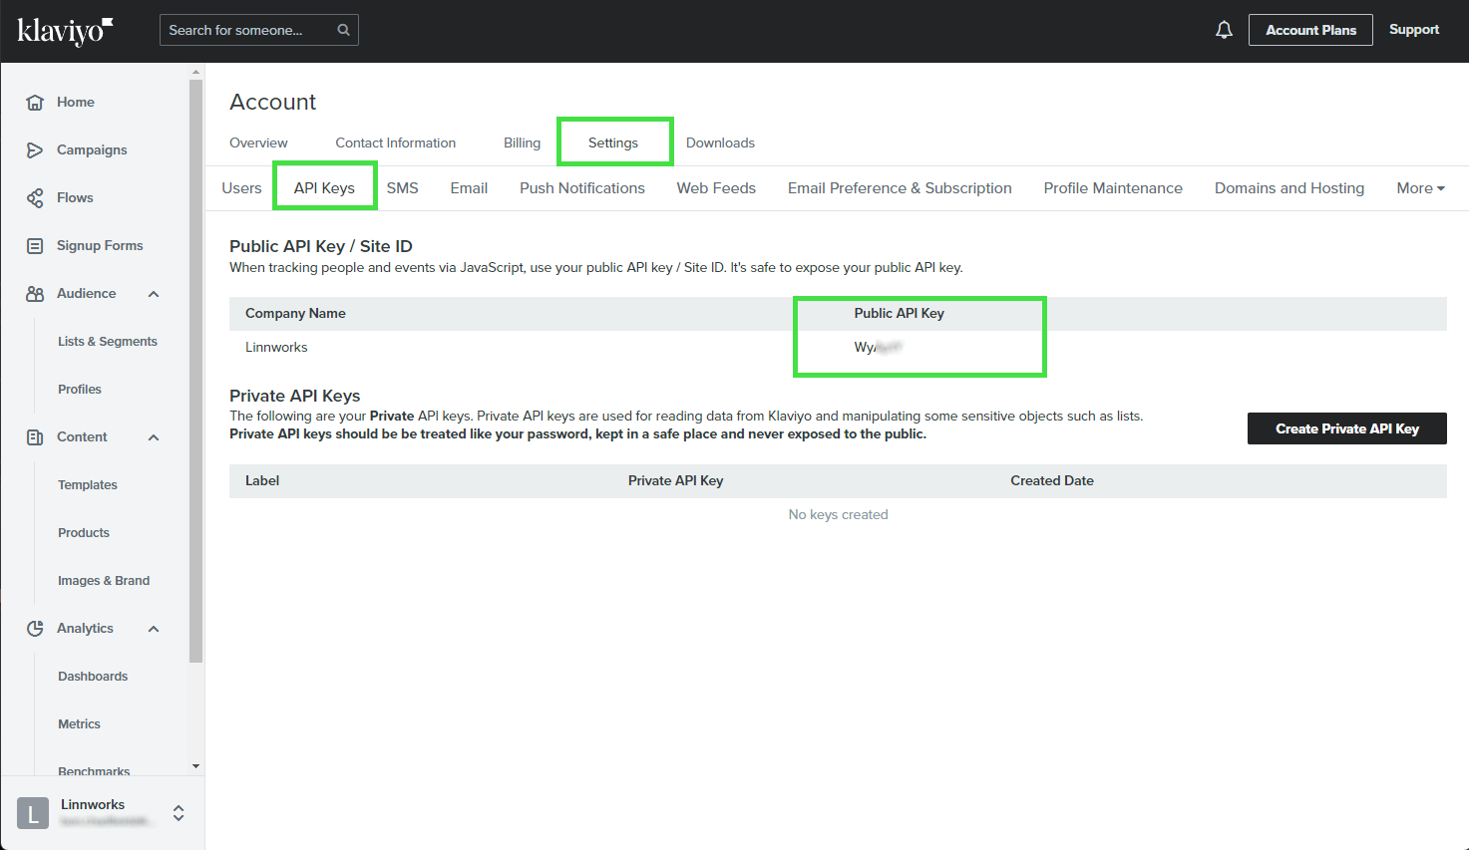
Task: Click the Account Plans button
Action: coord(1310,30)
